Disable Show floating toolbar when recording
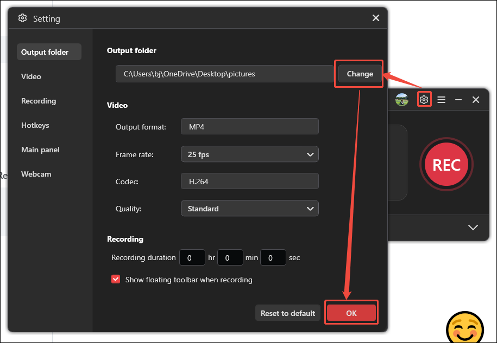This screenshot has width=497, height=343. tap(116, 279)
